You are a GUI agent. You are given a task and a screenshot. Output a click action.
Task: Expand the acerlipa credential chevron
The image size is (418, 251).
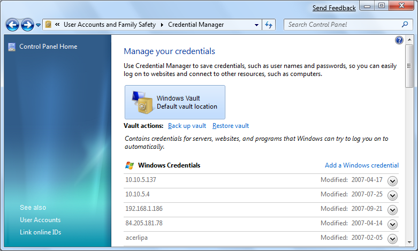(392, 239)
